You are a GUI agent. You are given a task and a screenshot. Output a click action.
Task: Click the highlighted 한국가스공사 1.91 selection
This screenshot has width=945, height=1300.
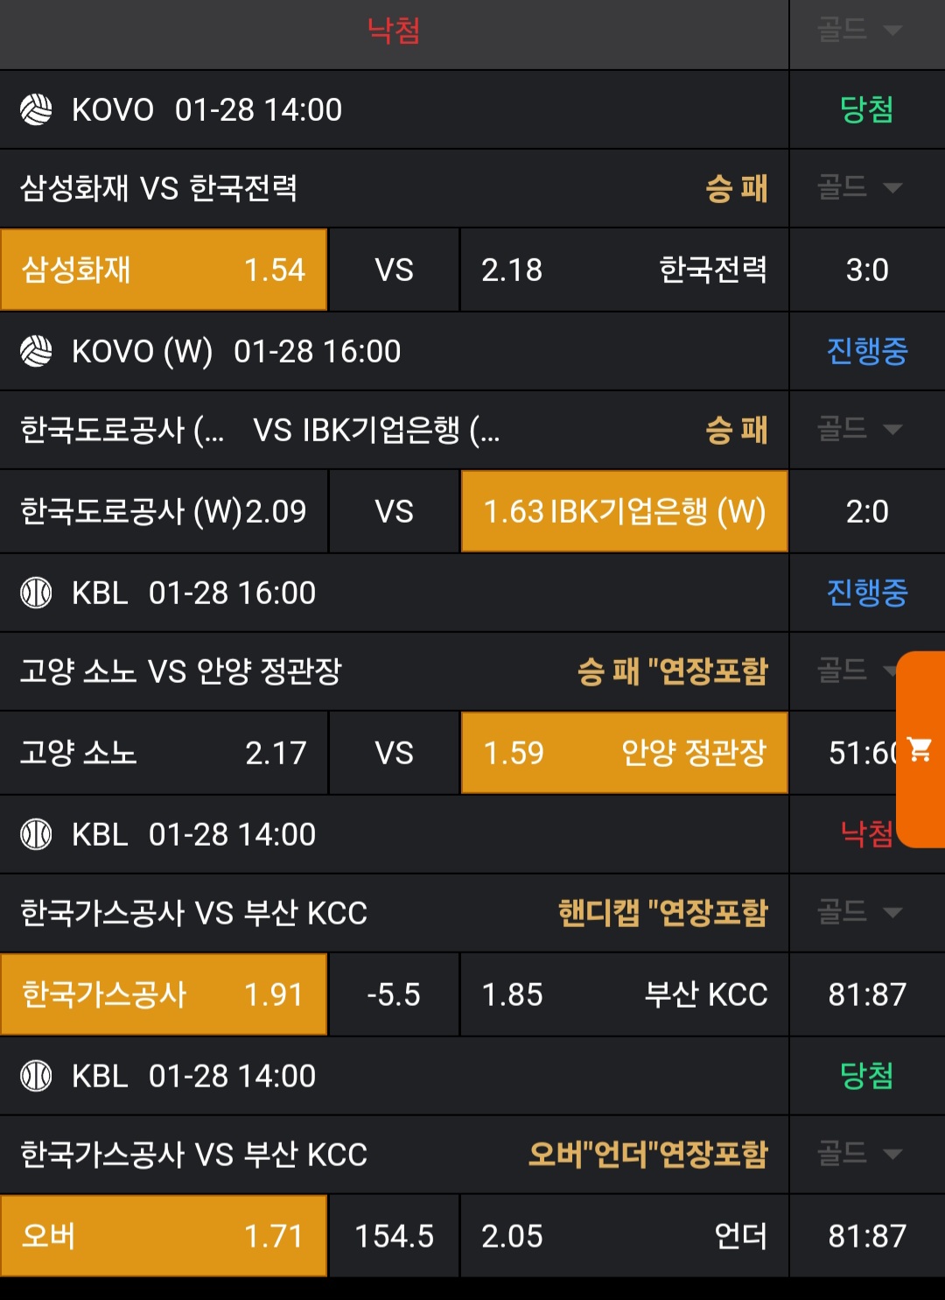click(164, 994)
